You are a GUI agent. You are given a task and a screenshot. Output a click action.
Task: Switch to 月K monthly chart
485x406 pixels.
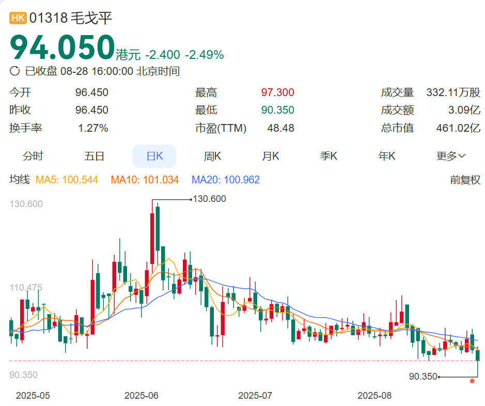[x=271, y=156]
